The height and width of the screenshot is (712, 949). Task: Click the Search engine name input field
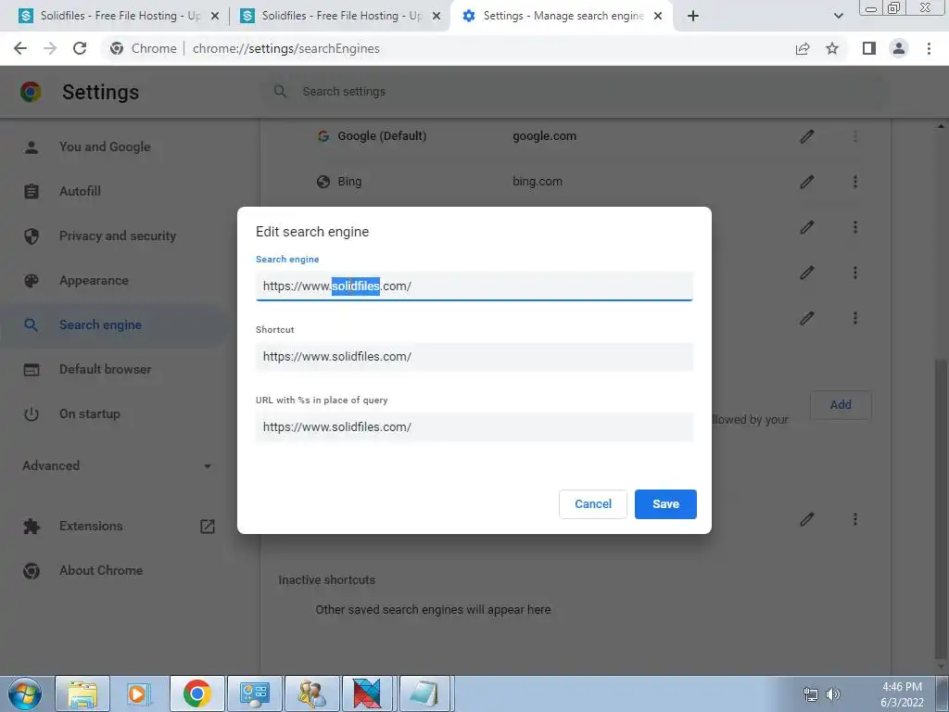click(474, 286)
